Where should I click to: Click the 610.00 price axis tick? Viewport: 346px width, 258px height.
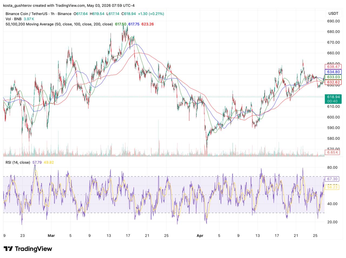click(x=333, y=106)
